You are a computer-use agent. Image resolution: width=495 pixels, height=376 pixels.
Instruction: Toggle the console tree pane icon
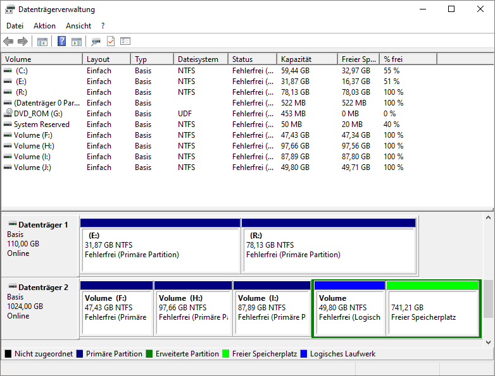point(42,42)
